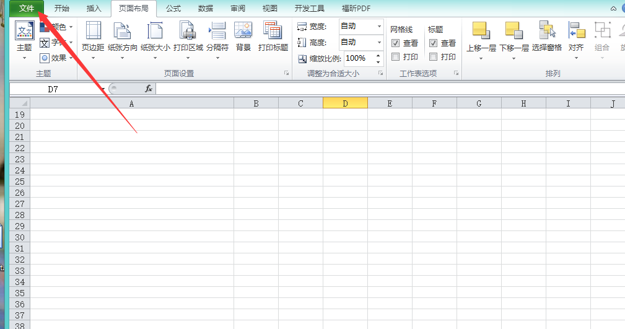
Task: Switch to the 视图 tab
Action: coord(270,9)
